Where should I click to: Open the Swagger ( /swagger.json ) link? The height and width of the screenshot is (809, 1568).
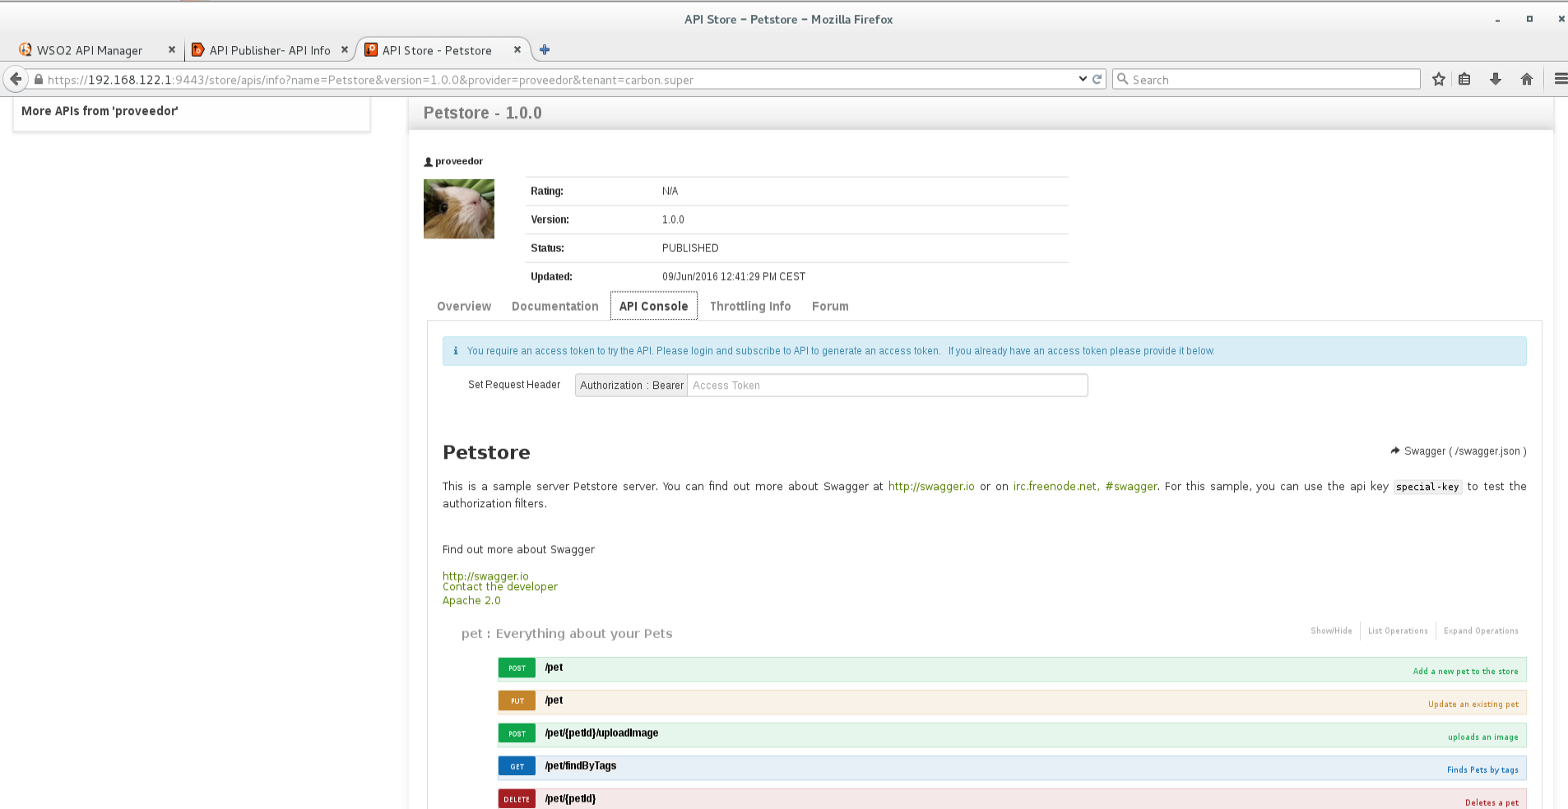coord(1465,451)
